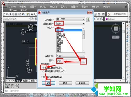Open the 值 dropdown arrow showing 1526
Viewport: 131px width, 97px height.
[84, 61]
